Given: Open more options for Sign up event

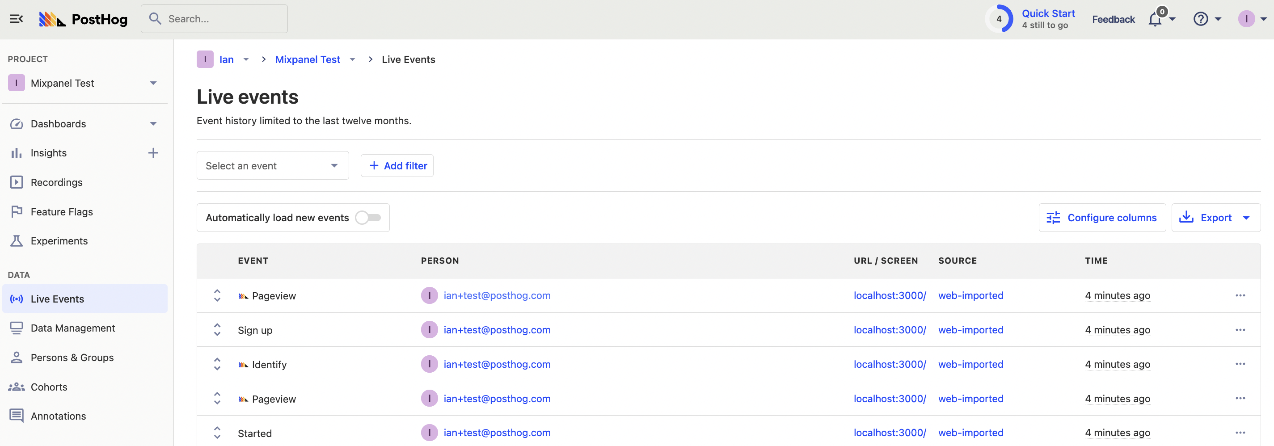Looking at the screenshot, I should (x=1240, y=330).
